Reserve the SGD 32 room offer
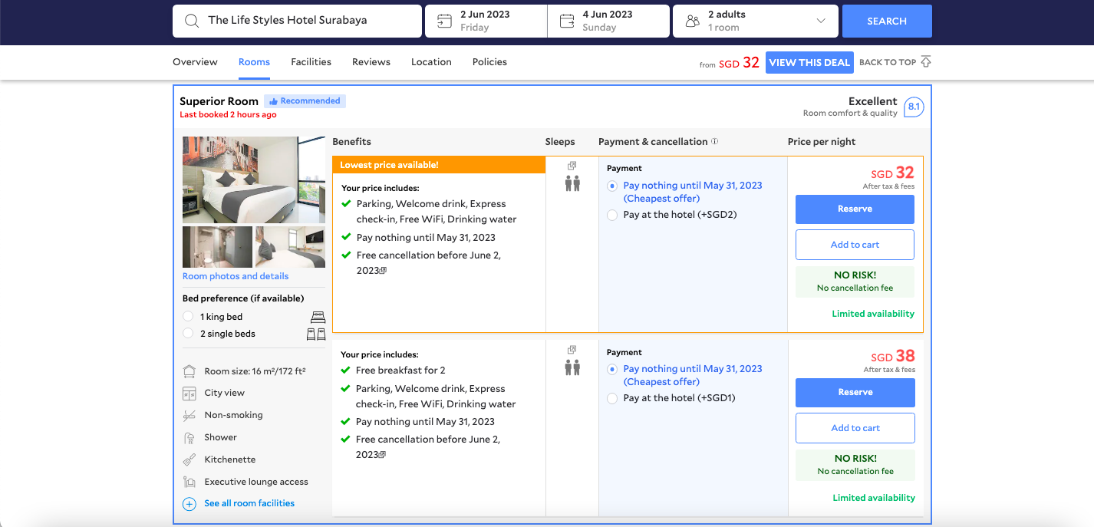Viewport: 1094px width, 527px height. click(855, 209)
